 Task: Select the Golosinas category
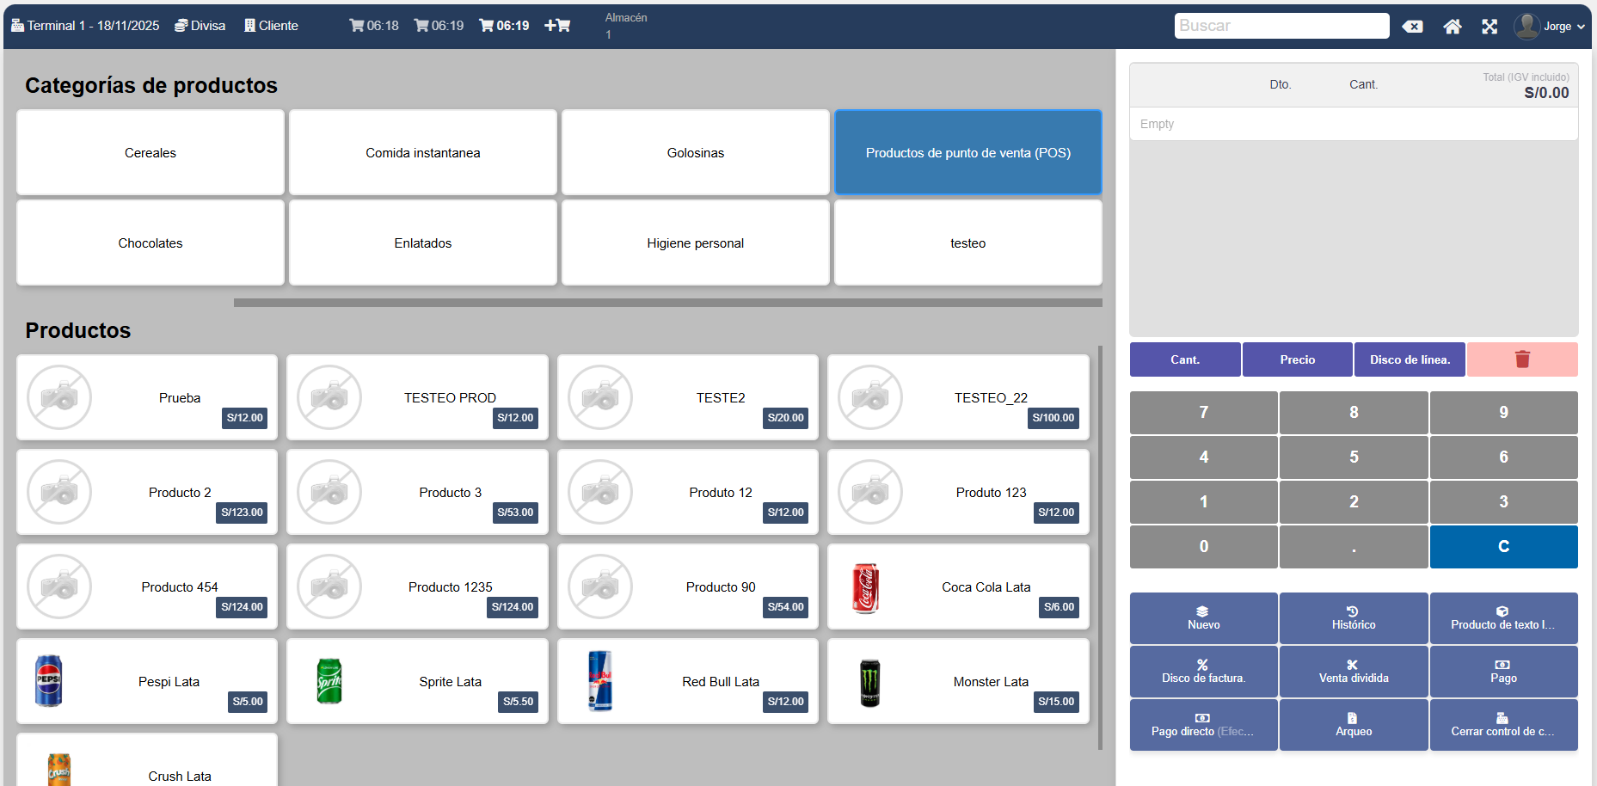(x=696, y=153)
